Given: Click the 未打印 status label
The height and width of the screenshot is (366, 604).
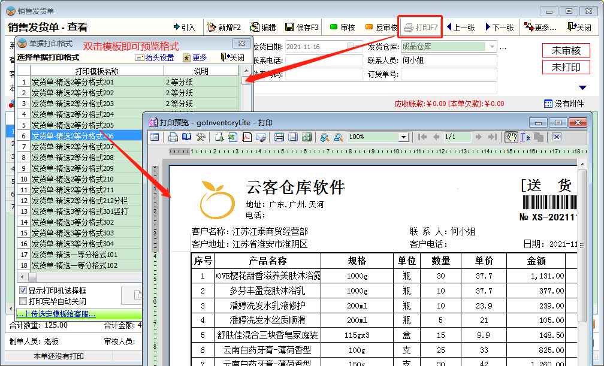Looking at the screenshot, I should (x=566, y=67).
